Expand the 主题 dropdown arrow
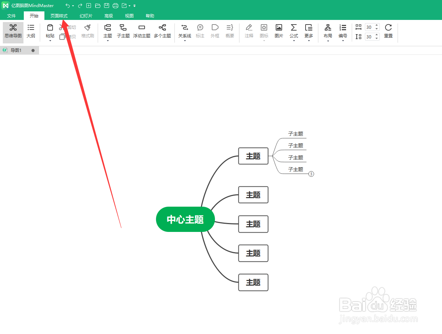The image size is (442, 334). [x=108, y=41]
